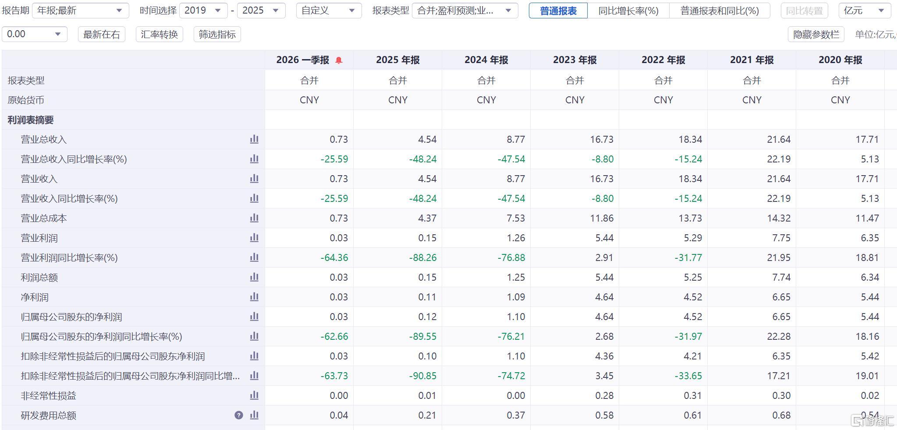This screenshot has width=897, height=430.
Task: Show bar chart for 营业利润 row
Action: 254,238
